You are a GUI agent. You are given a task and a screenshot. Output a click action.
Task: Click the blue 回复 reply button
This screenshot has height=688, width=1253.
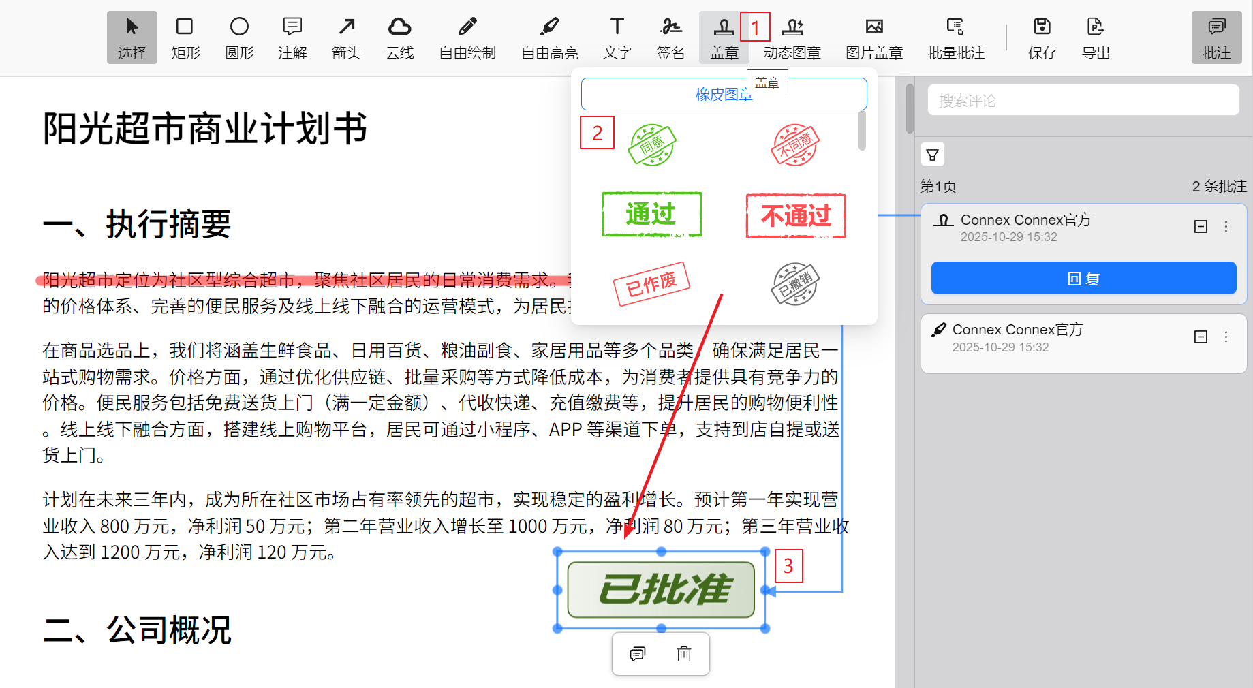1083,279
